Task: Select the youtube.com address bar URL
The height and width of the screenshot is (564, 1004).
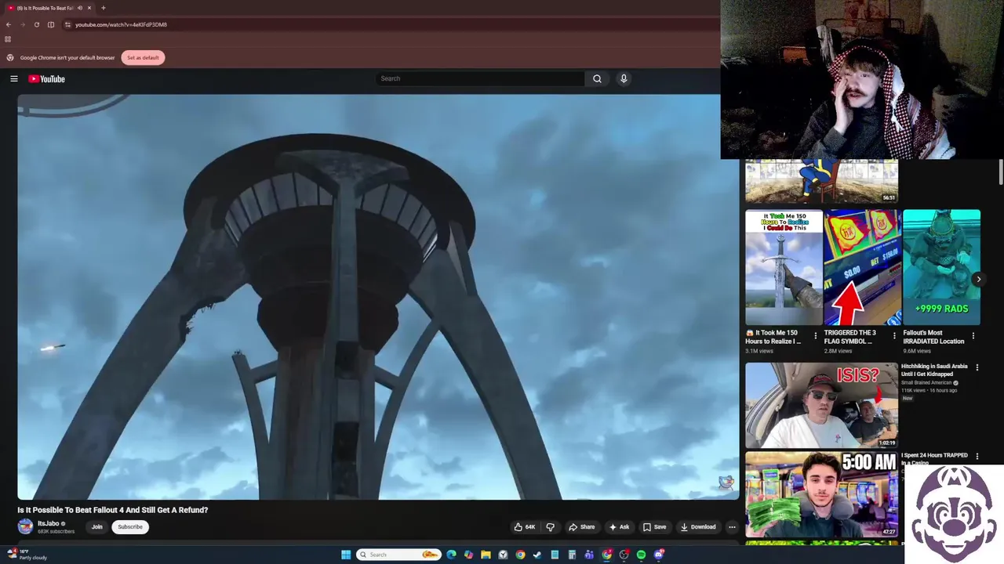Action: coord(121,24)
